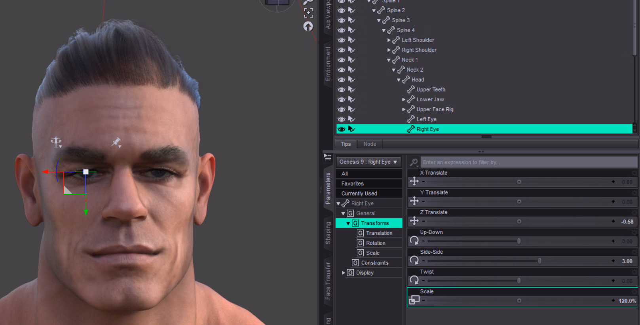Select the Favorites filter
The height and width of the screenshot is (325, 640).
tap(352, 184)
